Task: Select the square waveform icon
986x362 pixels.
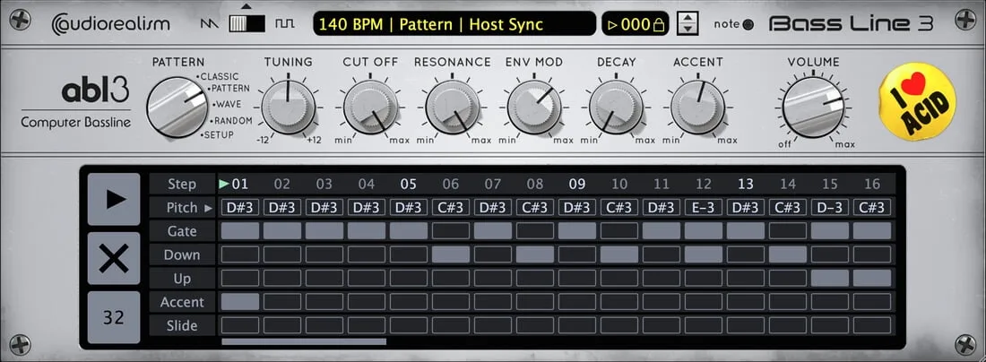Action: (284, 24)
